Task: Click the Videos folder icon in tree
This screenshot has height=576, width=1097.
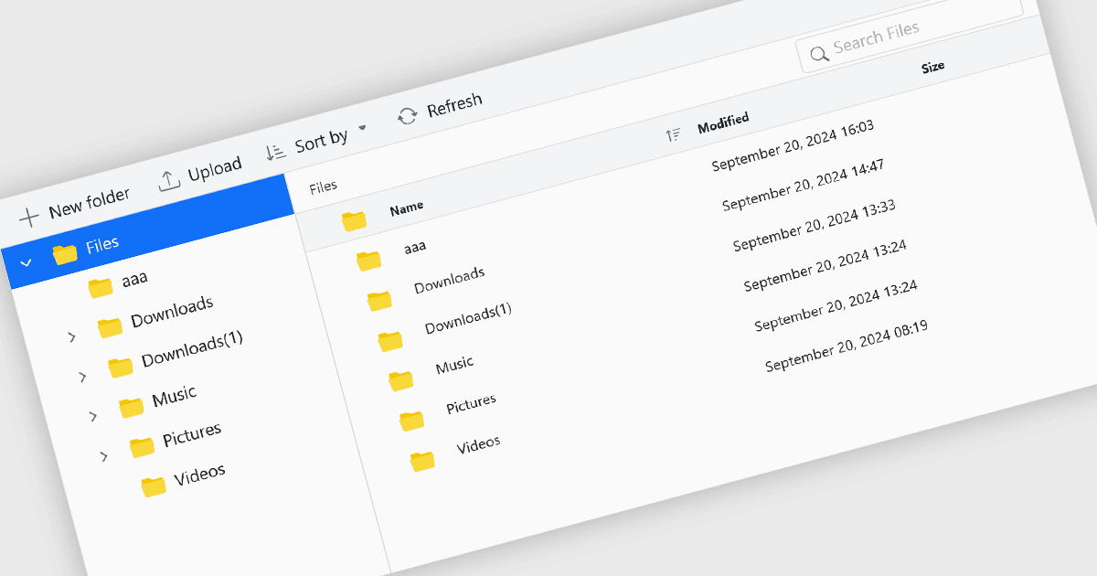Action: pos(154,485)
